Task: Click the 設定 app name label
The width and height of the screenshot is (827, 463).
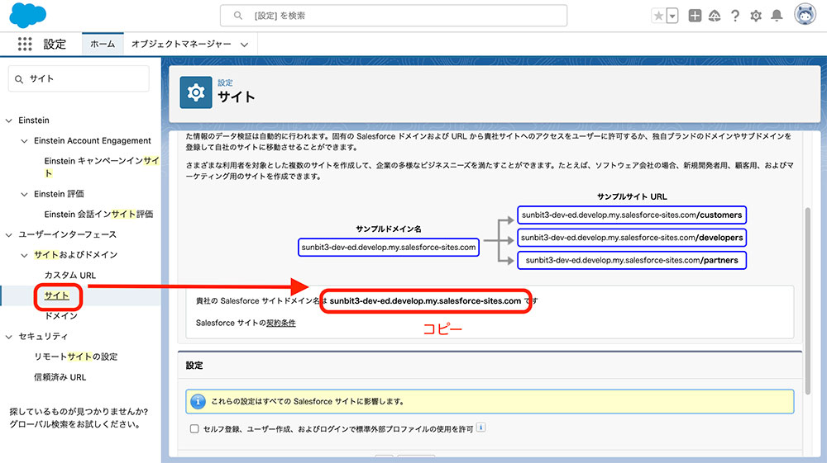Action: 55,45
